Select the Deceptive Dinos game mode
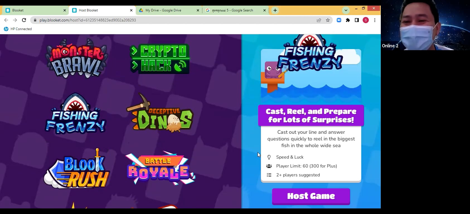 tap(159, 113)
